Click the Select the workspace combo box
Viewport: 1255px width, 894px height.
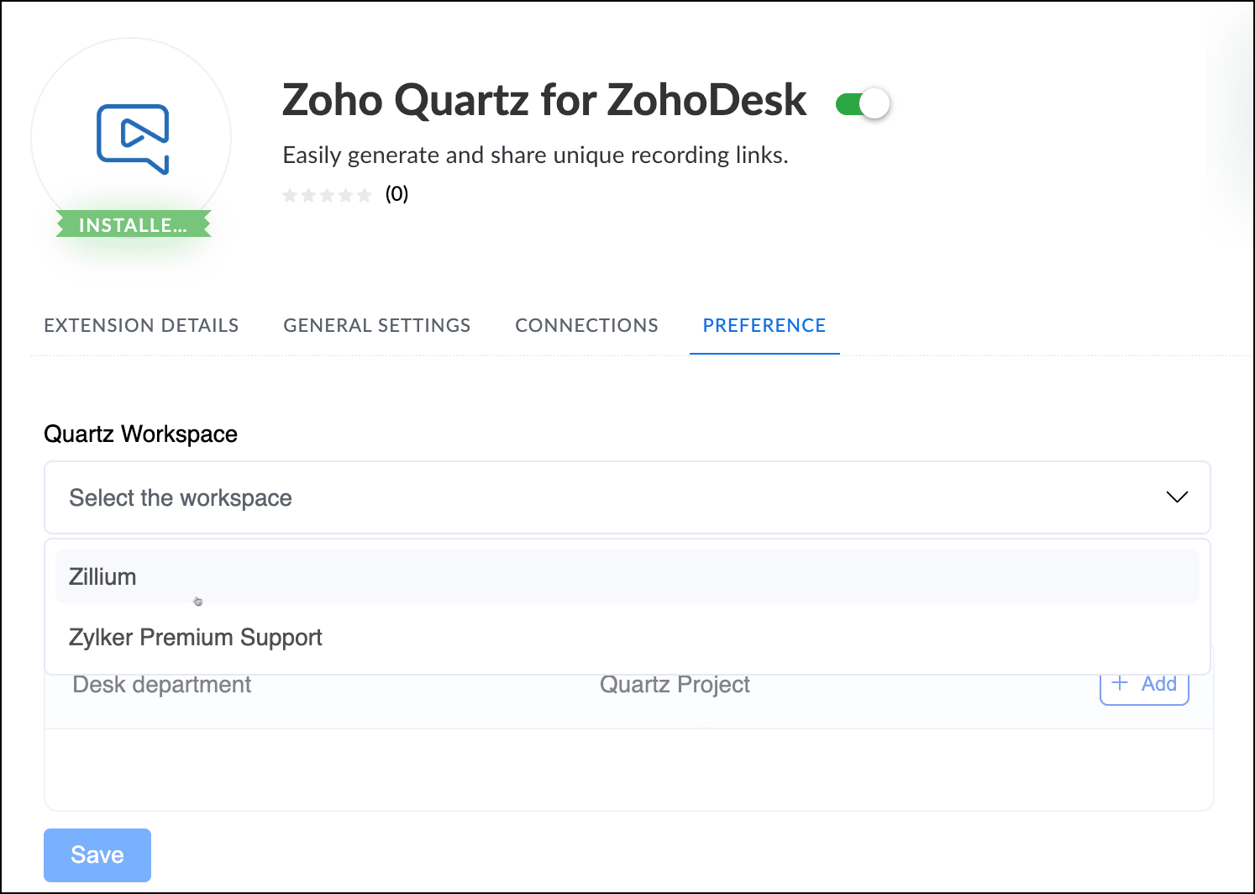(x=588, y=497)
